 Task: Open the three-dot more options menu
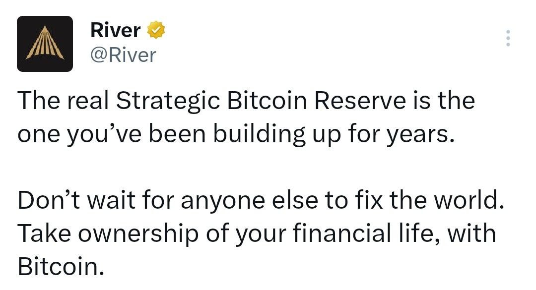pos(508,38)
